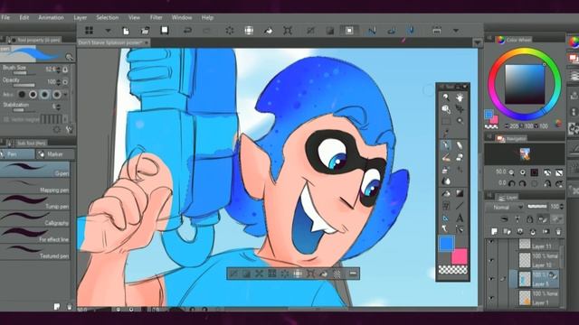The width and height of the screenshot is (579, 325).
Task: Click the New document icon in command bar
Action: 126,31
